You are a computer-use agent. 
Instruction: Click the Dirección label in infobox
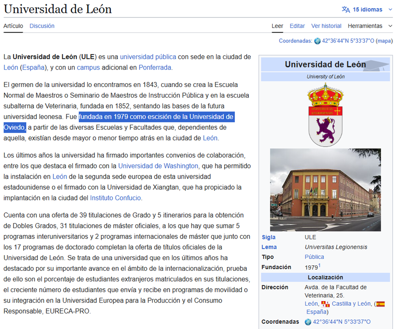pyautogui.click(x=275, y=287)
